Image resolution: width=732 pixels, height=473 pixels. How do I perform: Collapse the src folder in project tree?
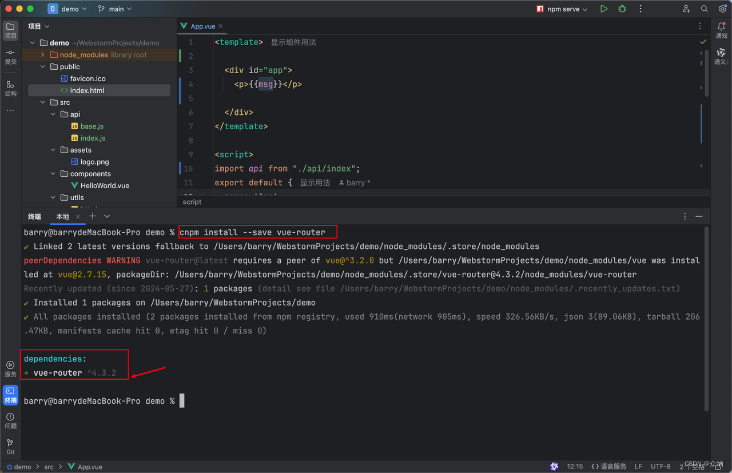point(42,102)
